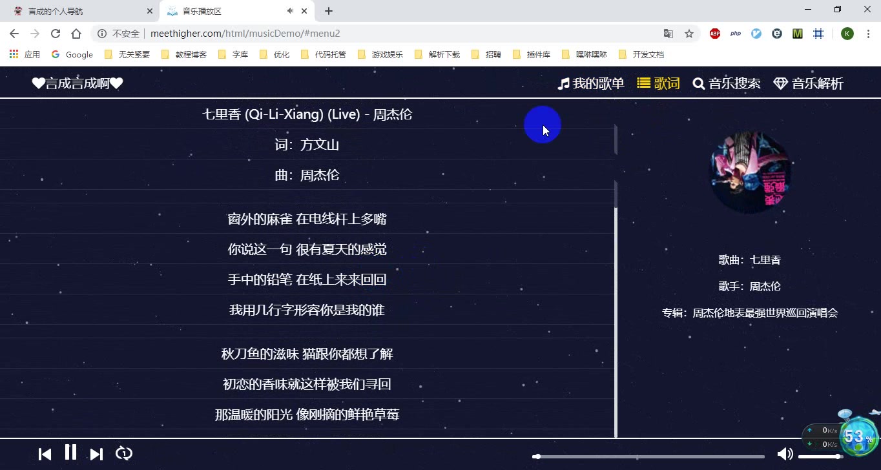Viewport: 881px width, 470px height.
Task: Open the green M extension icon
Action: 798,34
